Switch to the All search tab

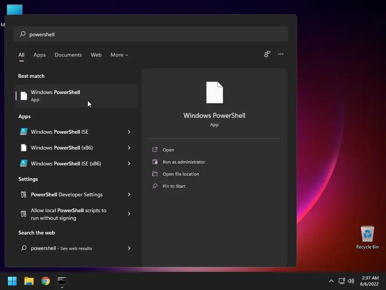21,55
